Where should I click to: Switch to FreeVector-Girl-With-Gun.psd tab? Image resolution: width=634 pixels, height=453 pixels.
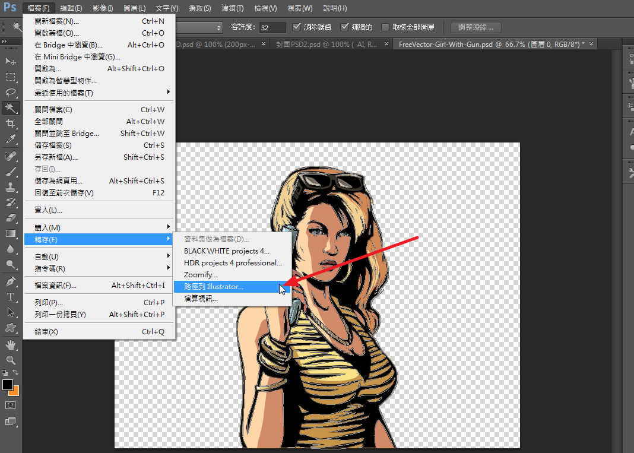click(492, 44)
